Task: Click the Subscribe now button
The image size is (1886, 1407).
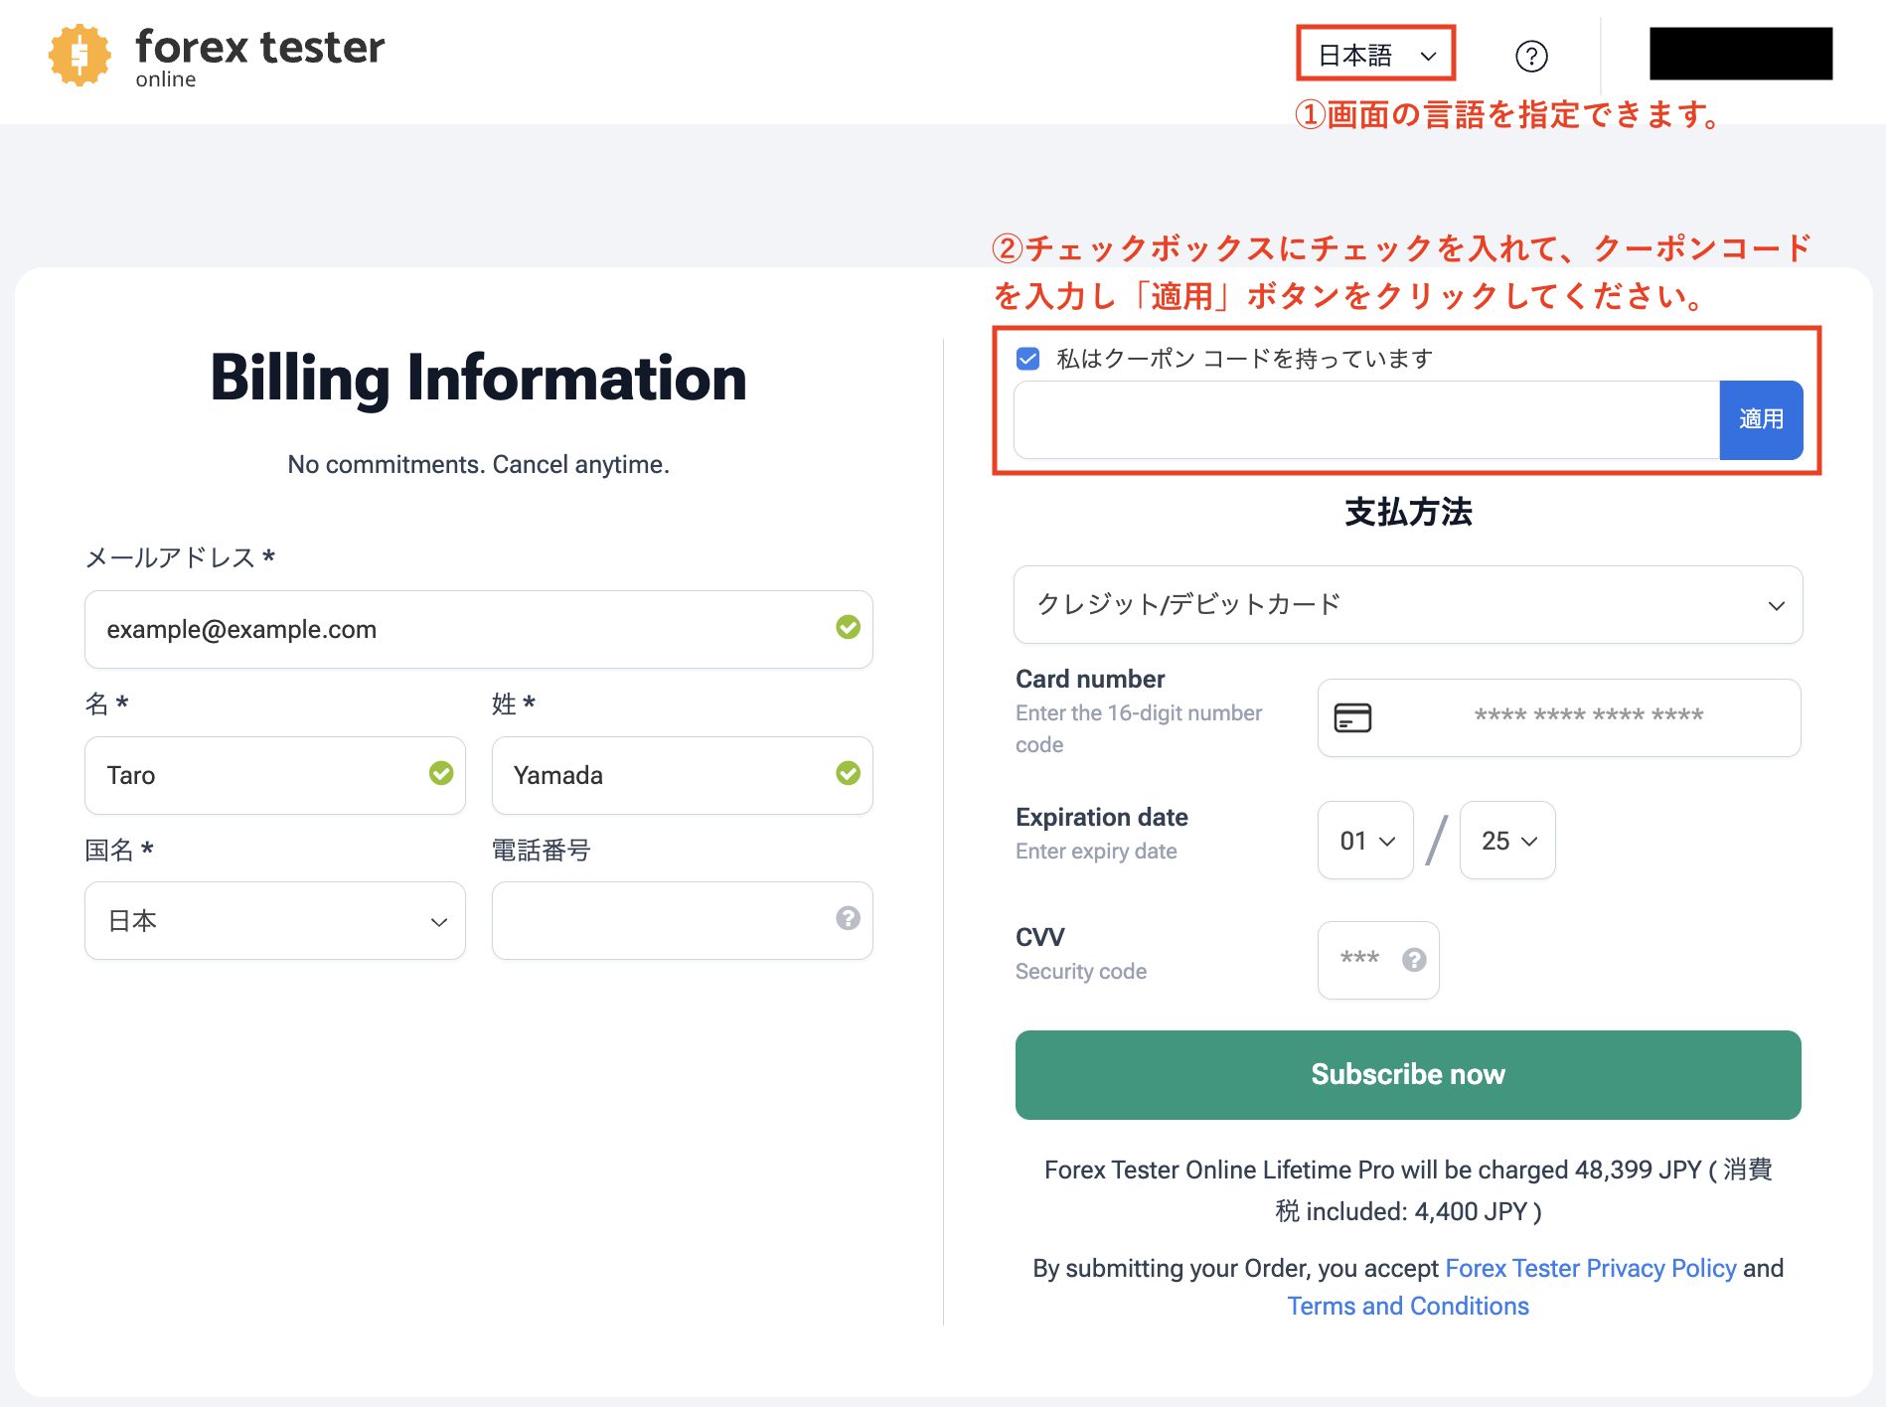Action: tap(1407, 1075)
